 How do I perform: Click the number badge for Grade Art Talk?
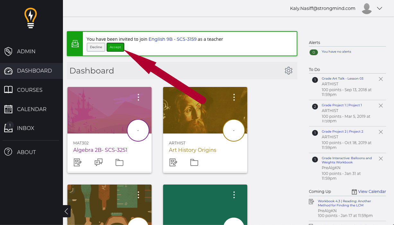click(315, 80)
